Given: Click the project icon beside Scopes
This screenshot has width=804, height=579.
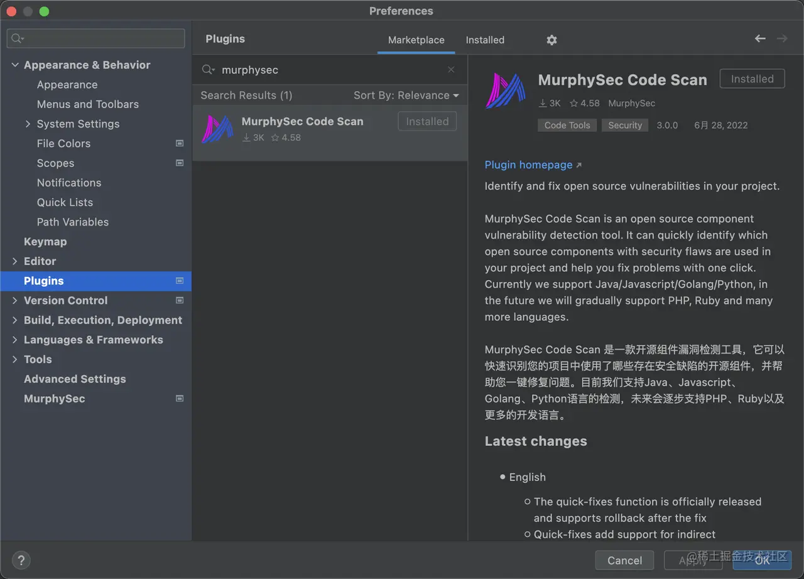Looking at the screenshot, I should click(180, 163).
